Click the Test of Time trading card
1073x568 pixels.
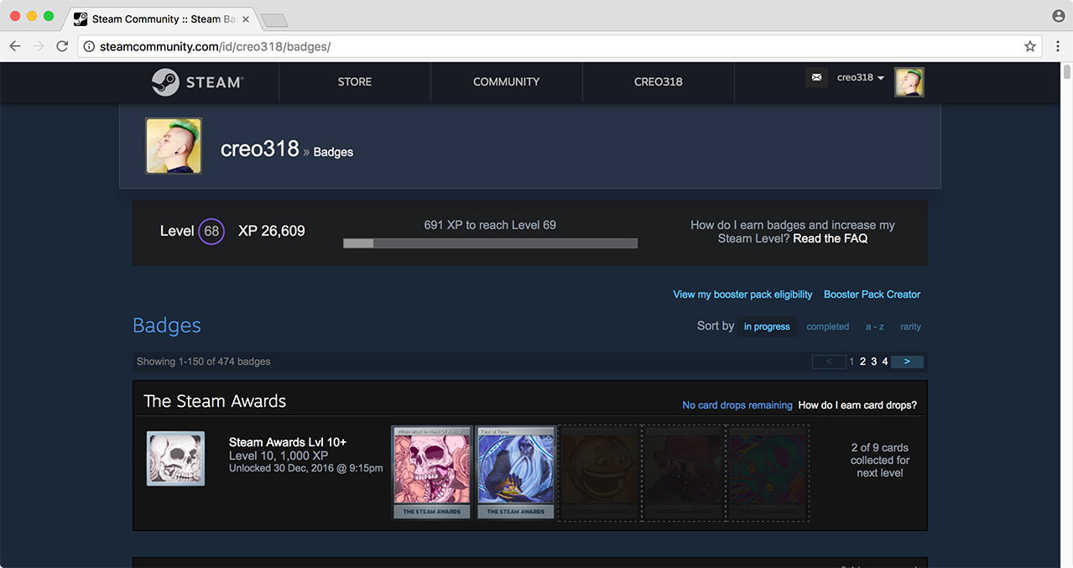coord(516,472)
